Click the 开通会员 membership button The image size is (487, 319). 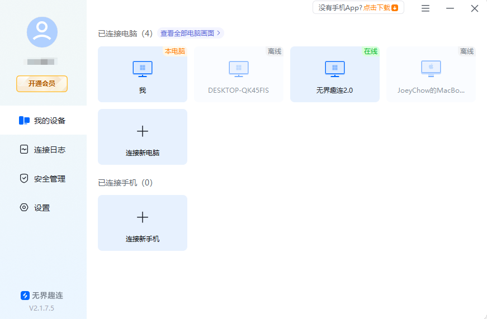tap(42, 83)
